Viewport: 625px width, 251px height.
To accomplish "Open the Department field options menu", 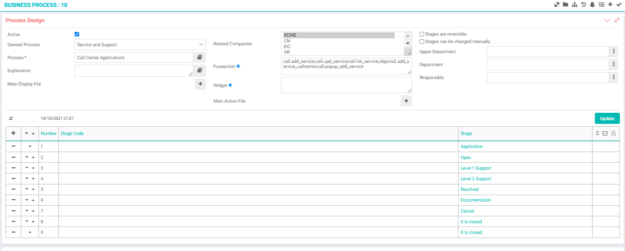I will pos(614,65).
